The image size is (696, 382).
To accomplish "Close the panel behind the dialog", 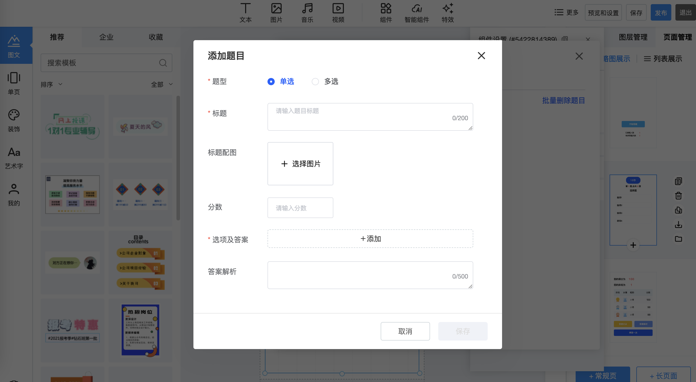I will (579, 56).
